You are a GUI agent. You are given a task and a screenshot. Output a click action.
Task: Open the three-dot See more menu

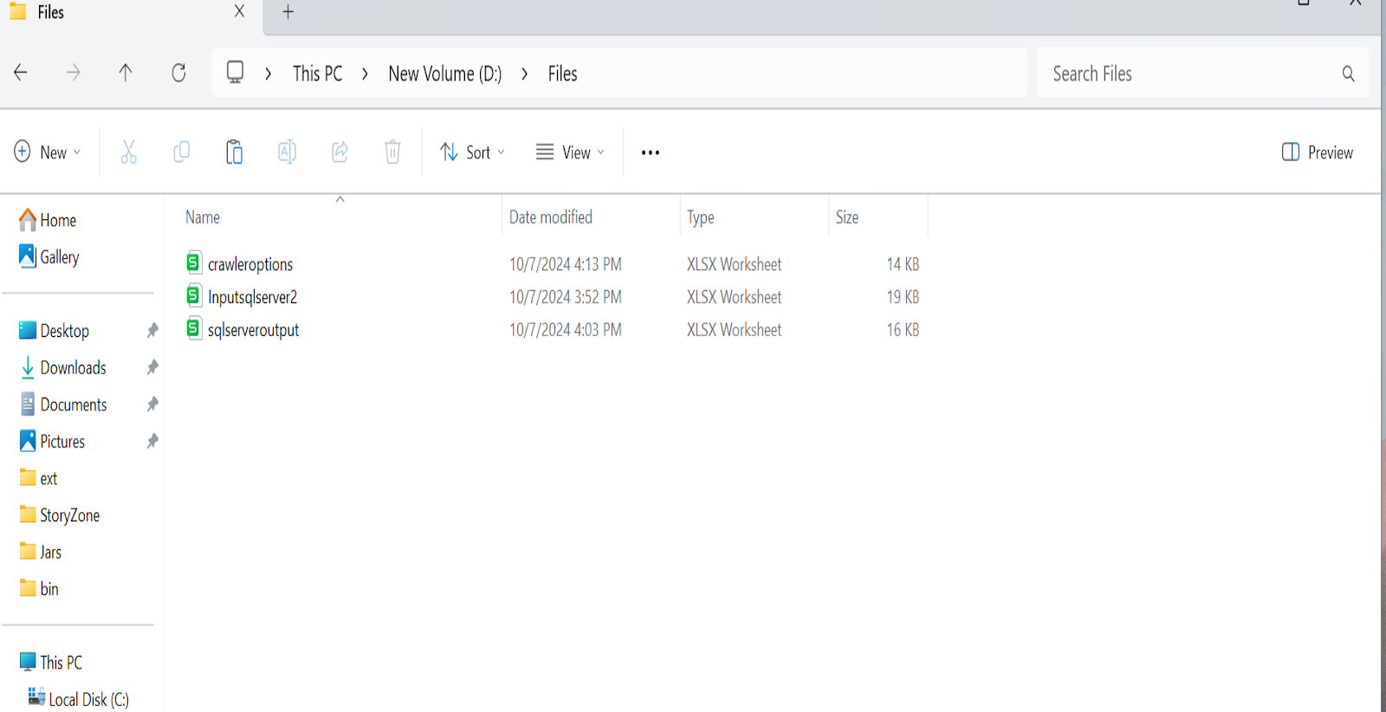650,152
